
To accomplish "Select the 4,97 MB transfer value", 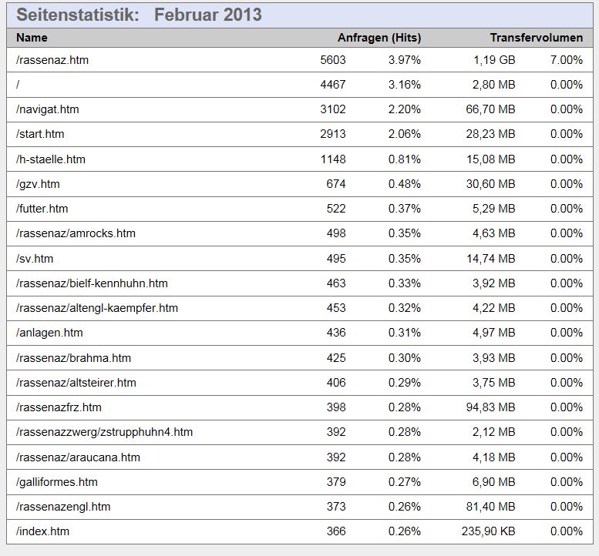I will pyautogui.click(x=494, y=333).
